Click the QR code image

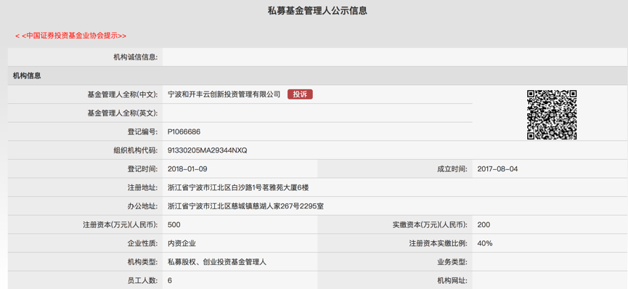(552, 115)
